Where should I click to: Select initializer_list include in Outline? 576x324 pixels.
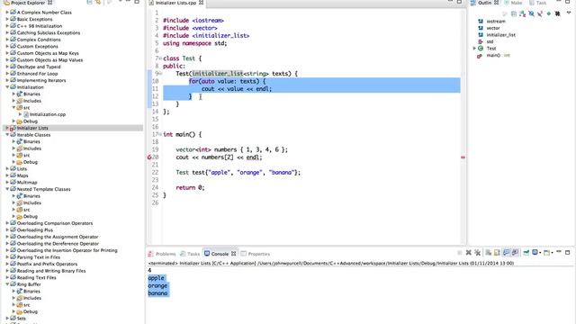click(501, 35)
